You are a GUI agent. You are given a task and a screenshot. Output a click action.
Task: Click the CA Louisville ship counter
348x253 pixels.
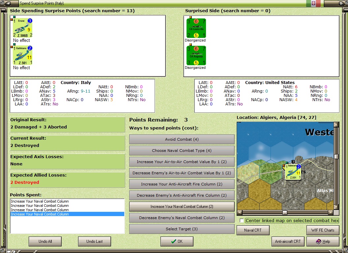point(196,28)
